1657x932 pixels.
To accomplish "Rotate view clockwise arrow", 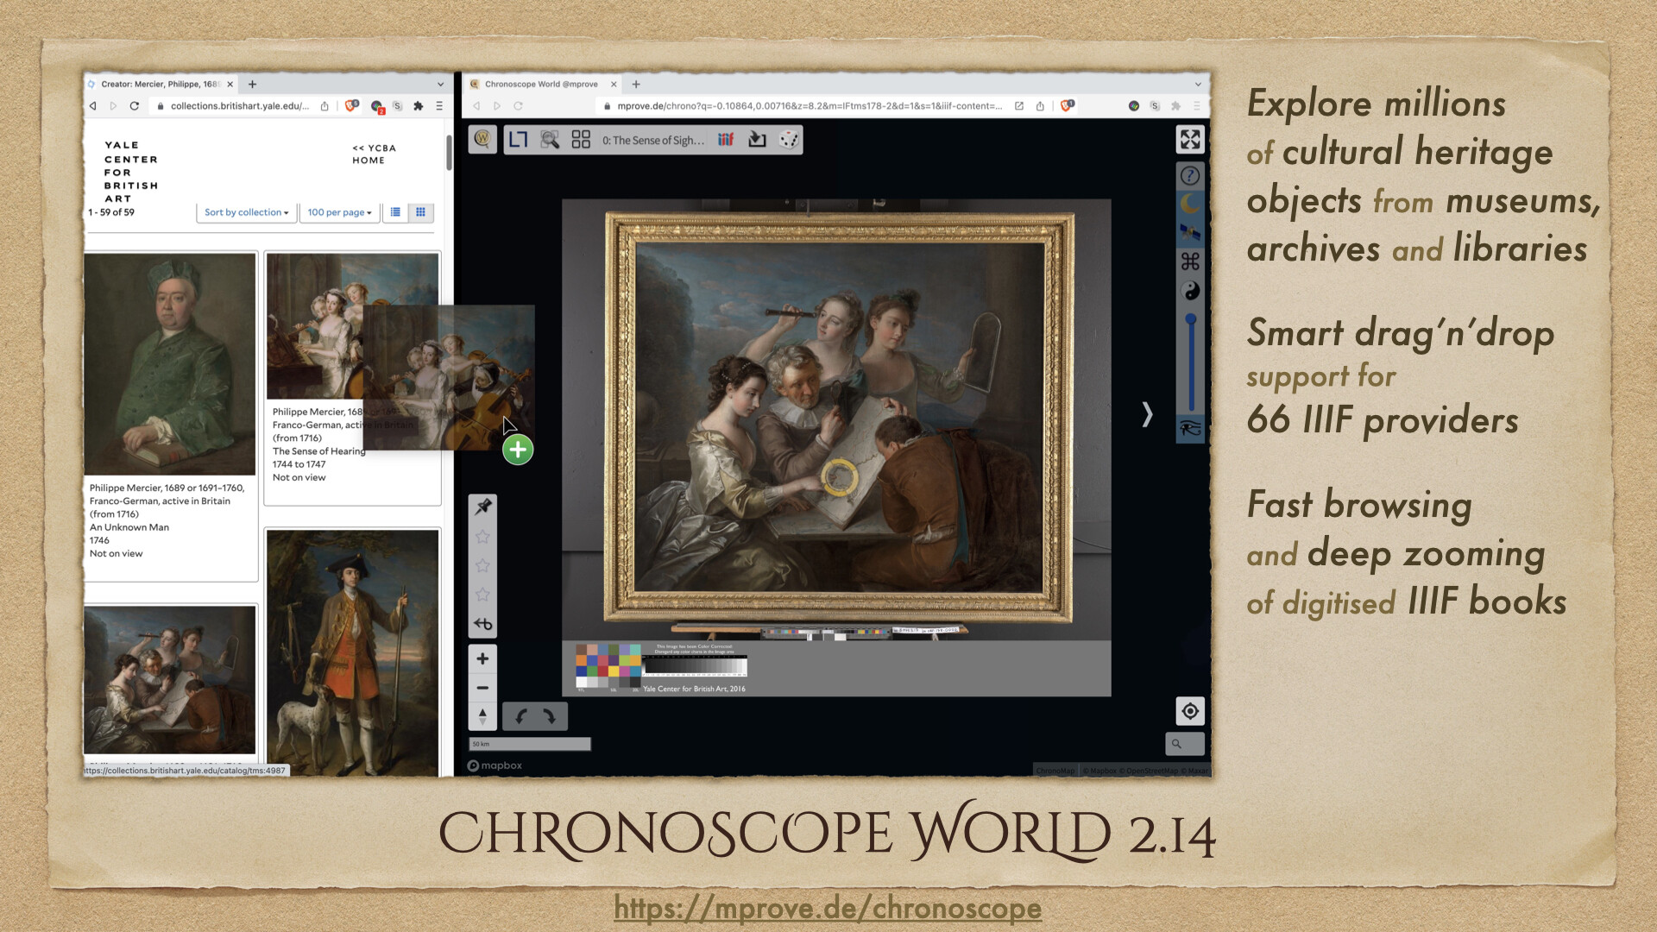I will point(550,716).
